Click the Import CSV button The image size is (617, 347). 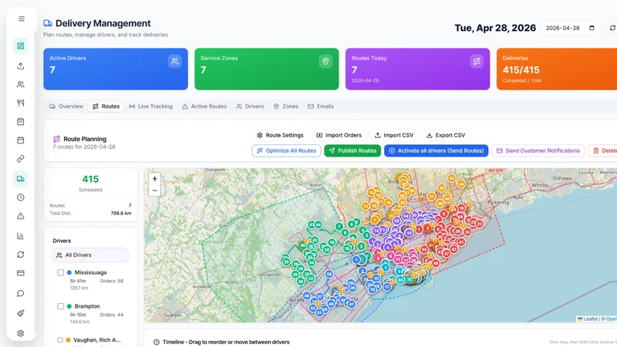[x=394, y=136]
